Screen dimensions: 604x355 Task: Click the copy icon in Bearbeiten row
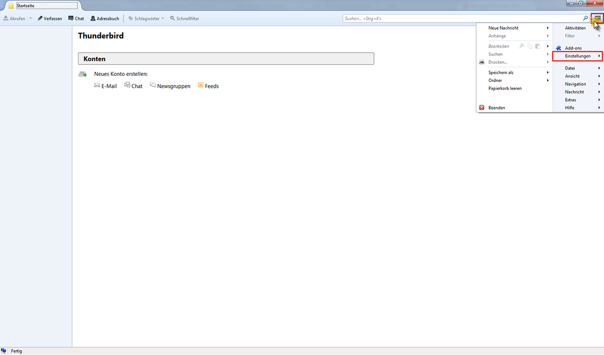530,46
